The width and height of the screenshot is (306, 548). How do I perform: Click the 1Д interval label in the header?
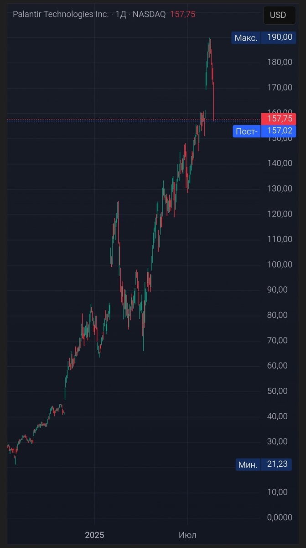[x=121, y=15]
